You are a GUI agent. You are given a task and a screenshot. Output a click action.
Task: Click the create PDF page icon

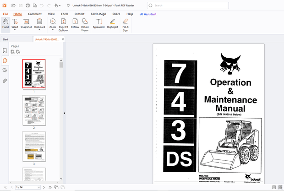click(35, 5)
